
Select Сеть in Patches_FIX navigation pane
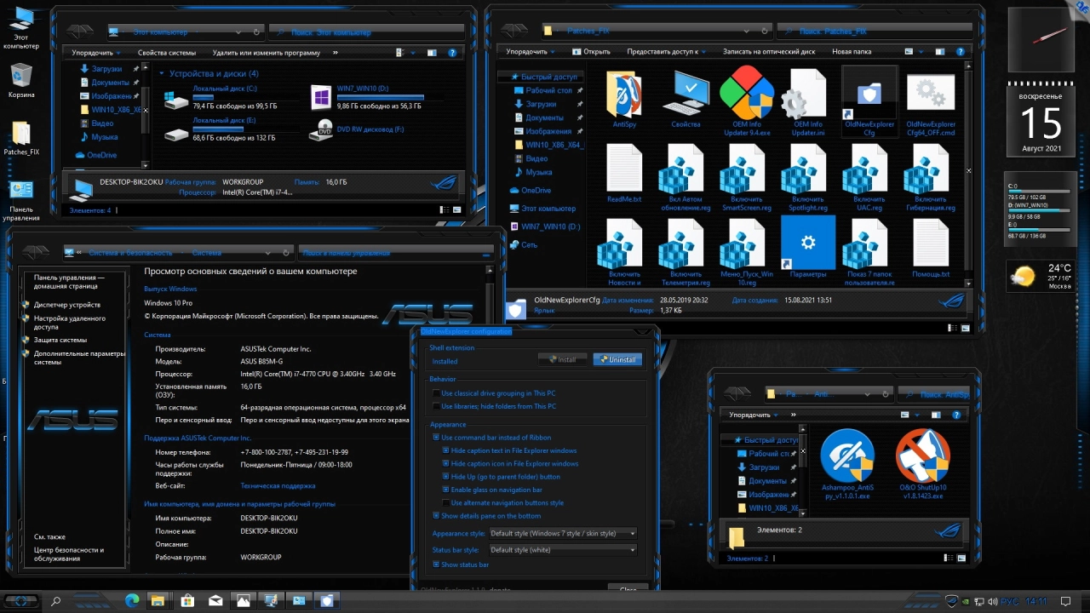529,244
